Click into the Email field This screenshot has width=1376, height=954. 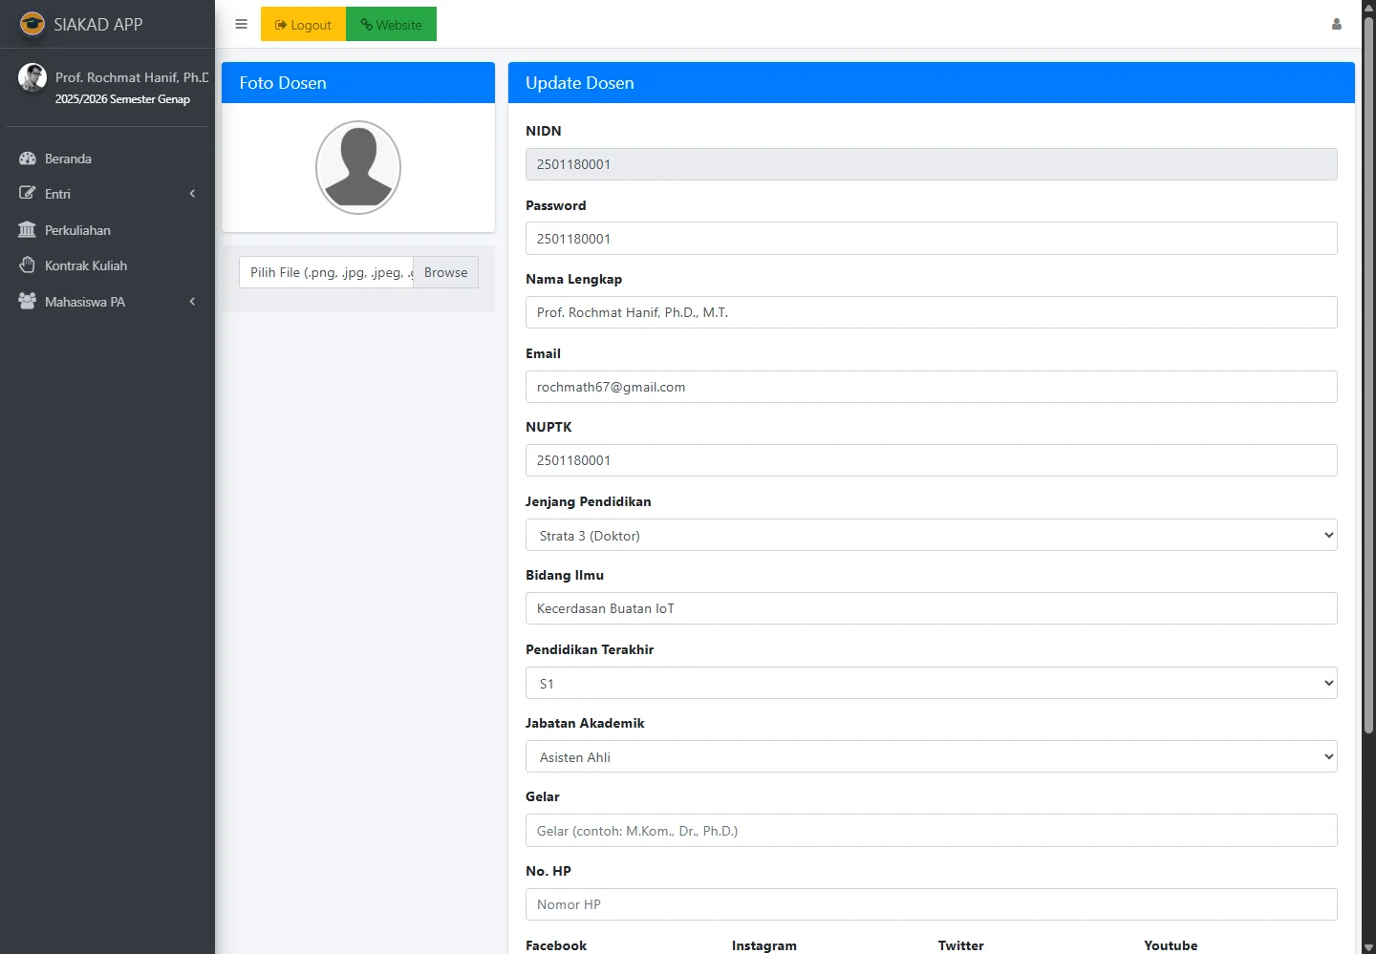pyautogui.click(x=931, y=387)
